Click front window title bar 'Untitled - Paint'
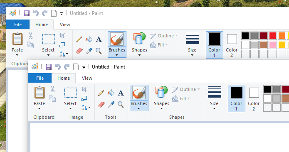The height and width of the screenshot is (152, 289). [x=109, y=67]
